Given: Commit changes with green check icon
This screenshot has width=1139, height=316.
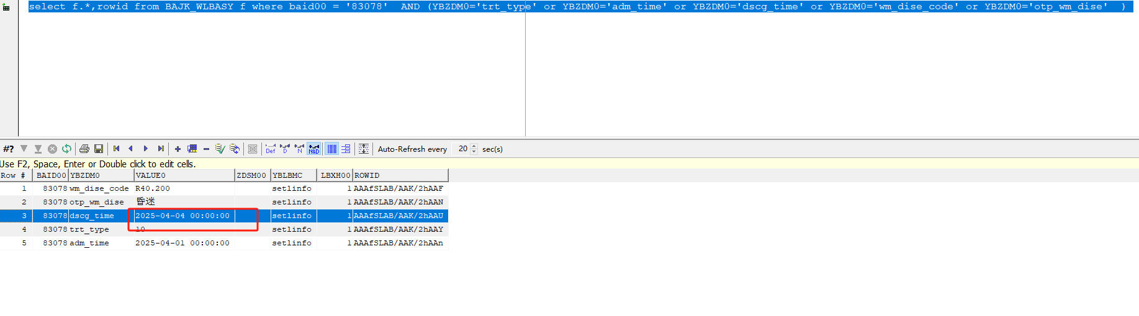Looking at the screenshot, I should click(220, 149).
